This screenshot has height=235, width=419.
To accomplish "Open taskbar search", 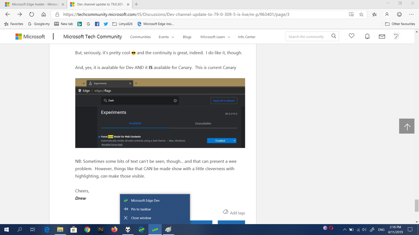I will click(x=20, y=230).
